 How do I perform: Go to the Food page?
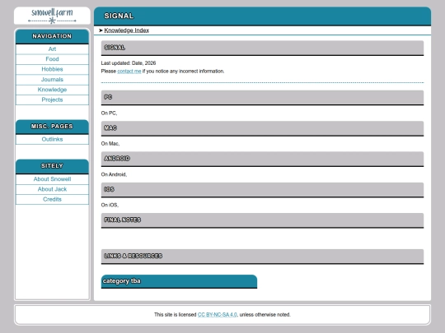pos(52,59)
